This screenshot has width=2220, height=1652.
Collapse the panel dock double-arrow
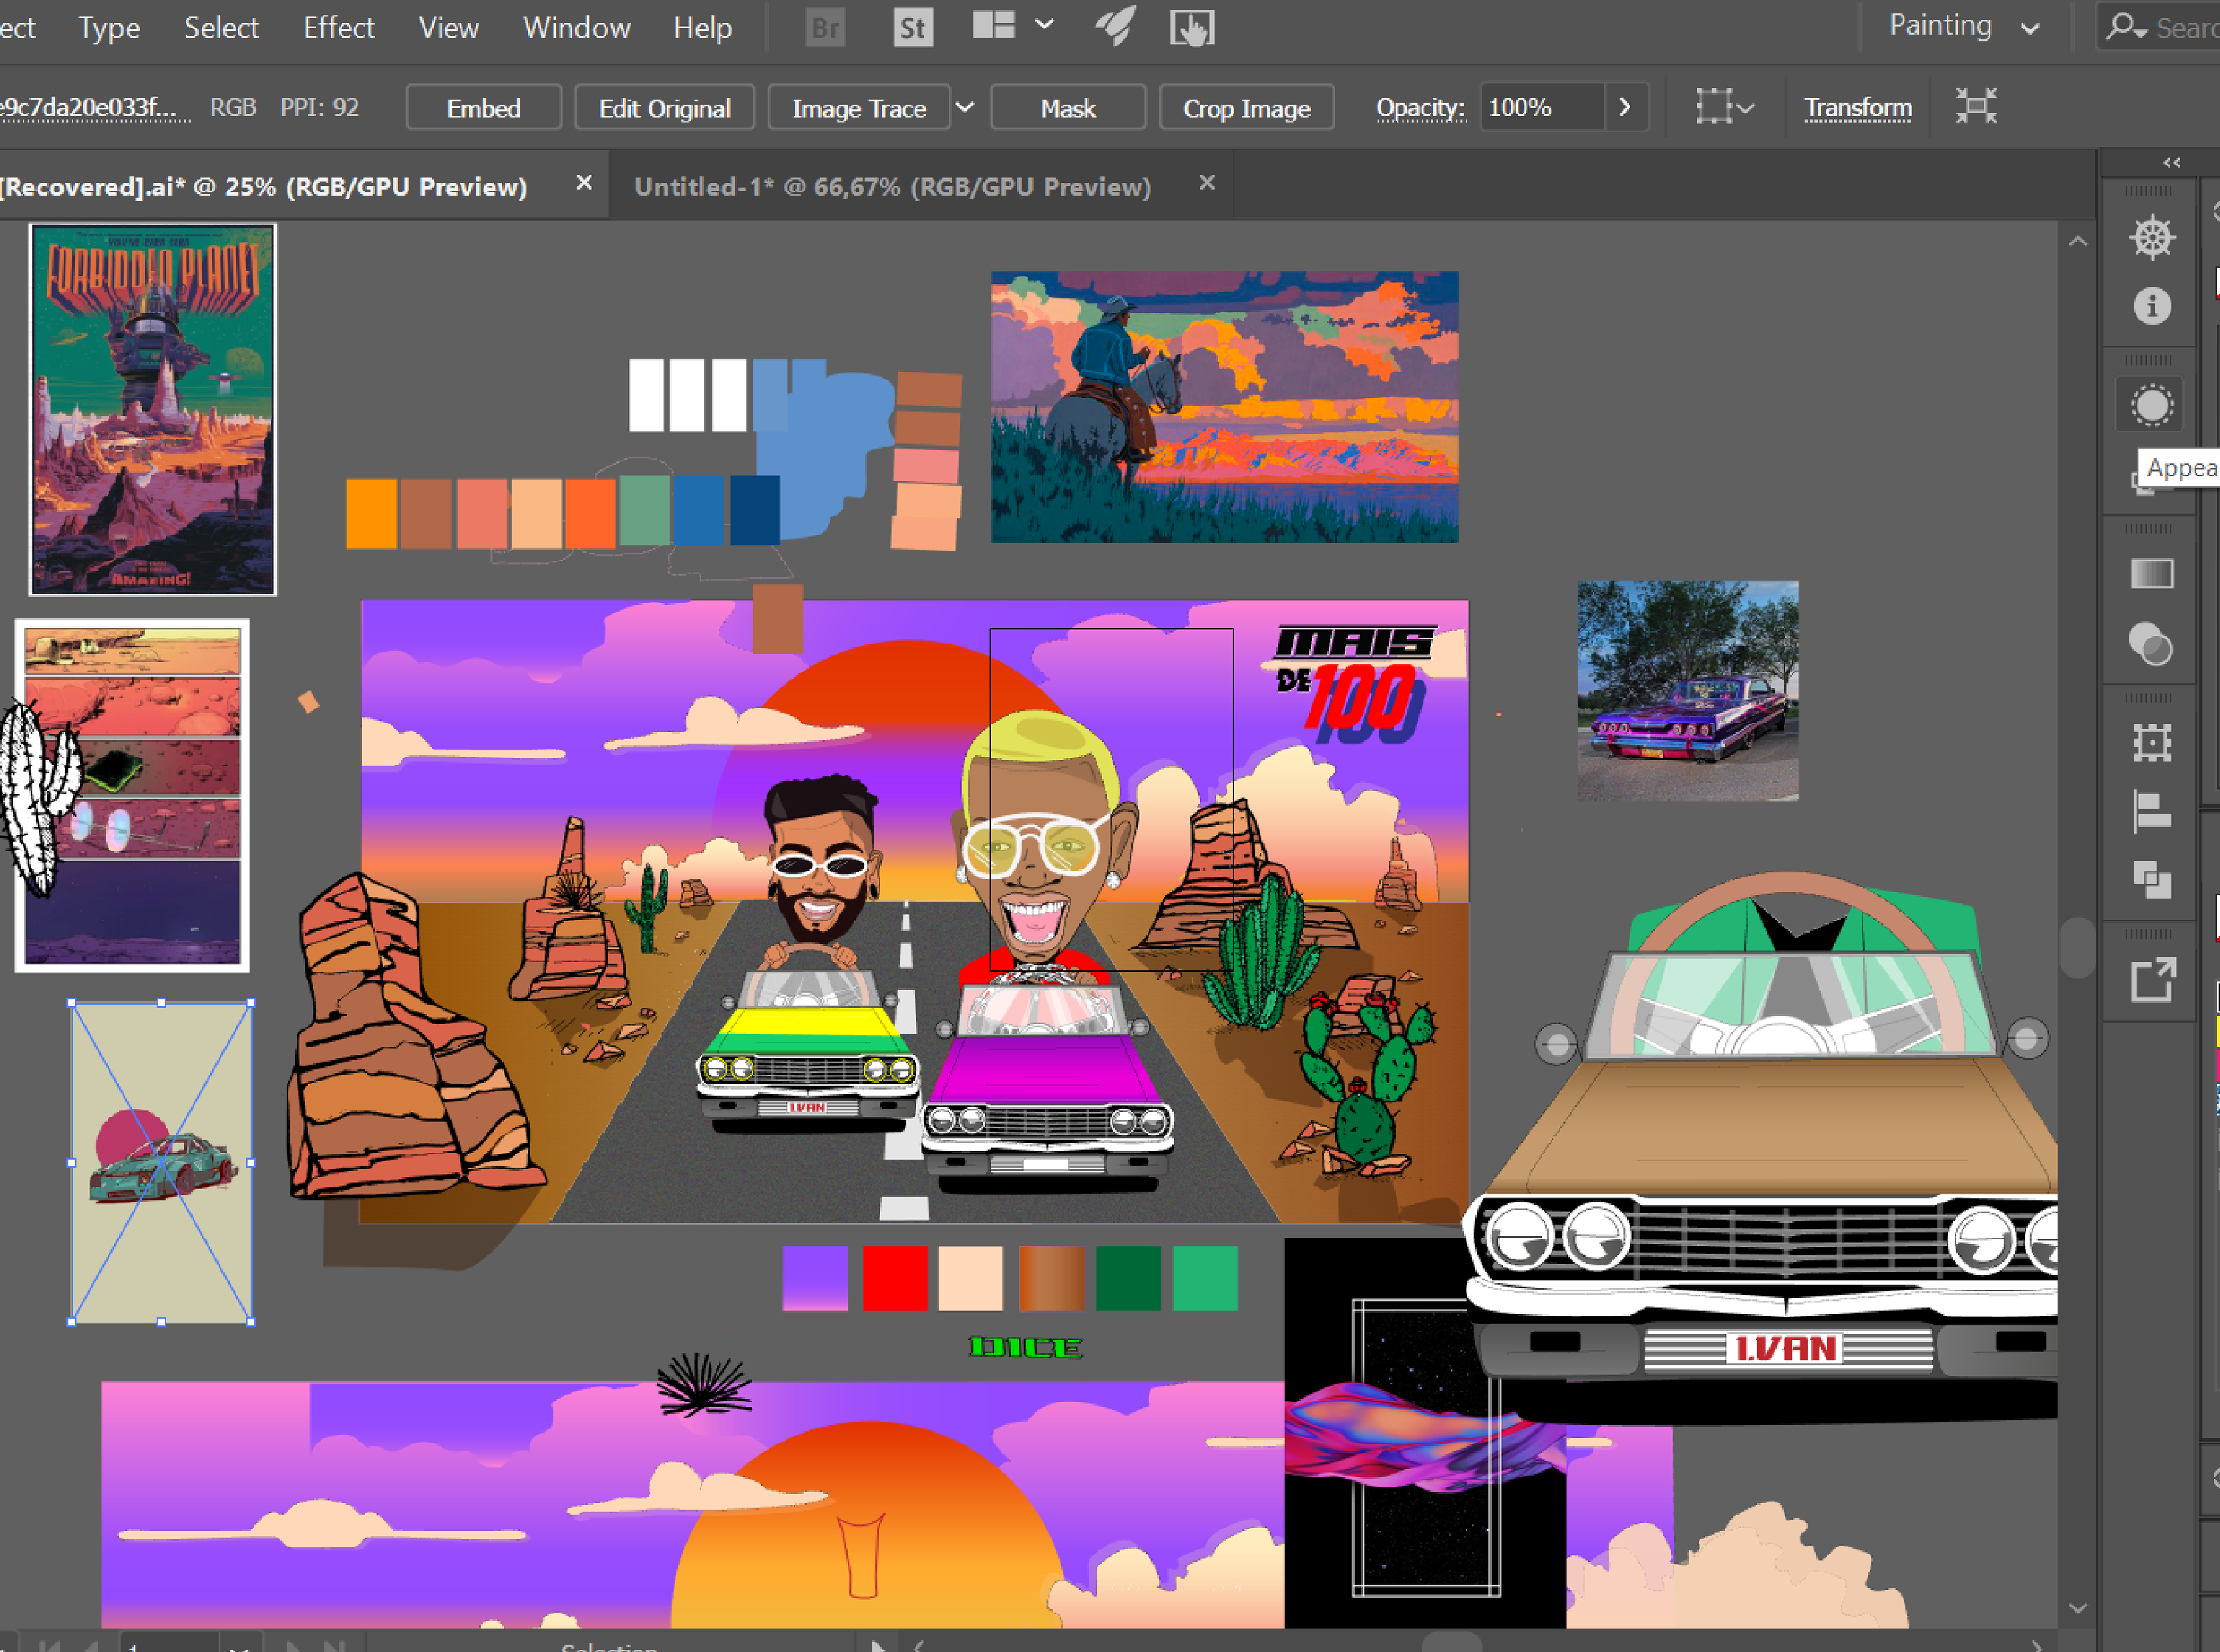point(2171,162)
